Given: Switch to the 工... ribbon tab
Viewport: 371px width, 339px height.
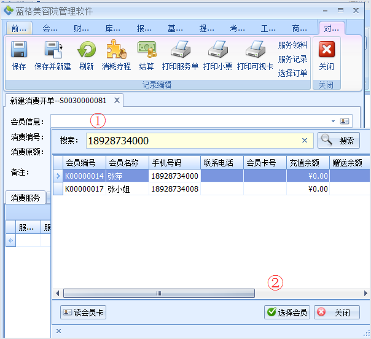Looking at the screenshot, I should (x=268, y=28).
